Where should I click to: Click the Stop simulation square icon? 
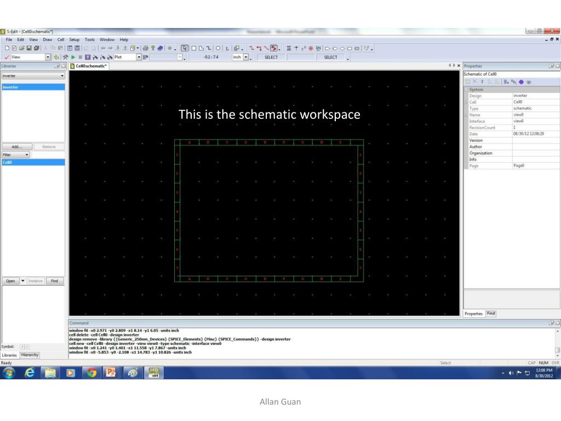coord(81,57)
